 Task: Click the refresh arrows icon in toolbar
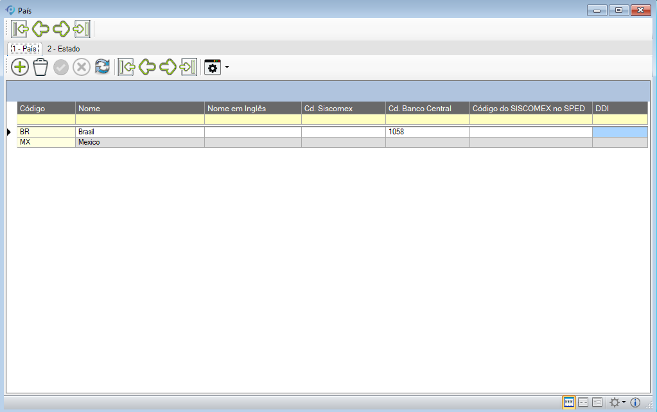pos(102,67)
